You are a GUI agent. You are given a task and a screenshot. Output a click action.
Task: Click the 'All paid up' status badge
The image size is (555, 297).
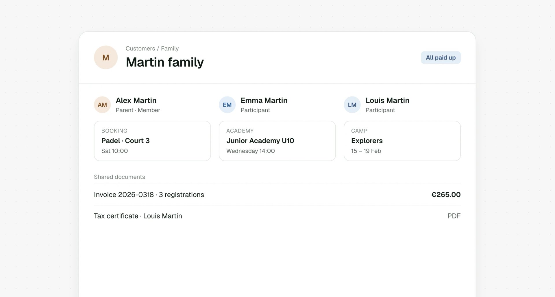click(x=441, y=57)
